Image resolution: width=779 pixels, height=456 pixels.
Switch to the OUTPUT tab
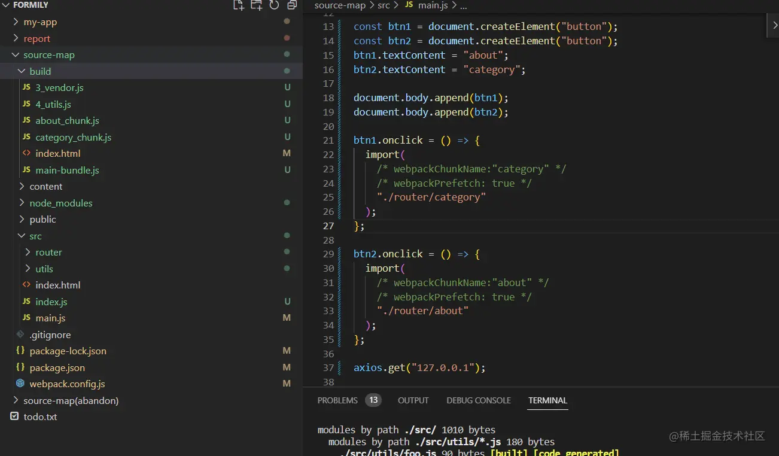pos(413,400)
